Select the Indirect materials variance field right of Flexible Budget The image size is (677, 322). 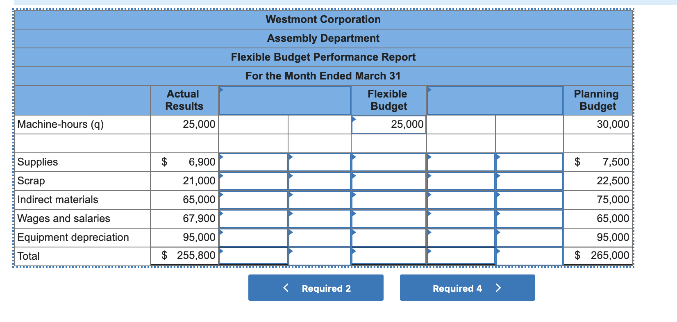[461, 200]
